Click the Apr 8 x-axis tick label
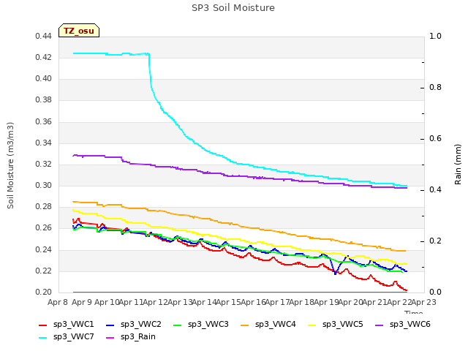Image resolution: width=468 pixels, height=351 pixels. [x=58, y=302]
